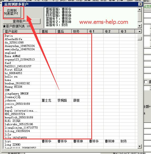Click the customer list scroll-down arrow
The height and width of the screenshot is (154, 151).
(x=140, y=146)
